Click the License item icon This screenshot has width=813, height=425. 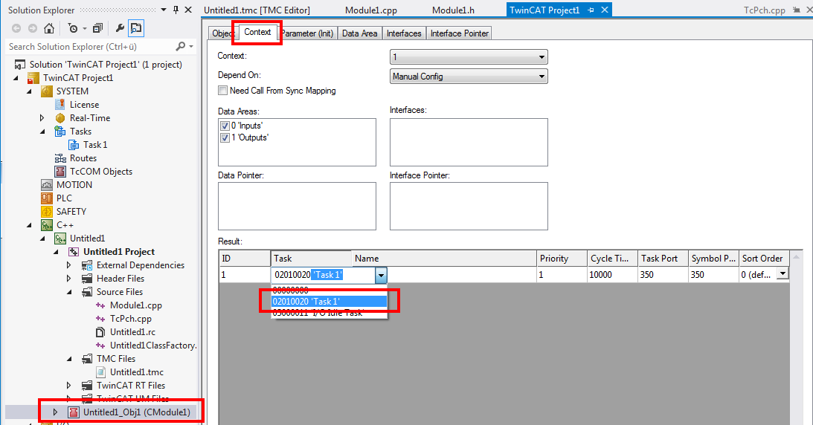pos(60,105)
